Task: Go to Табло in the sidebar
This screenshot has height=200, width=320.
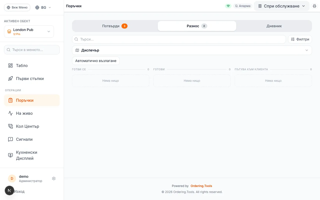Action: tap(32, 65)
